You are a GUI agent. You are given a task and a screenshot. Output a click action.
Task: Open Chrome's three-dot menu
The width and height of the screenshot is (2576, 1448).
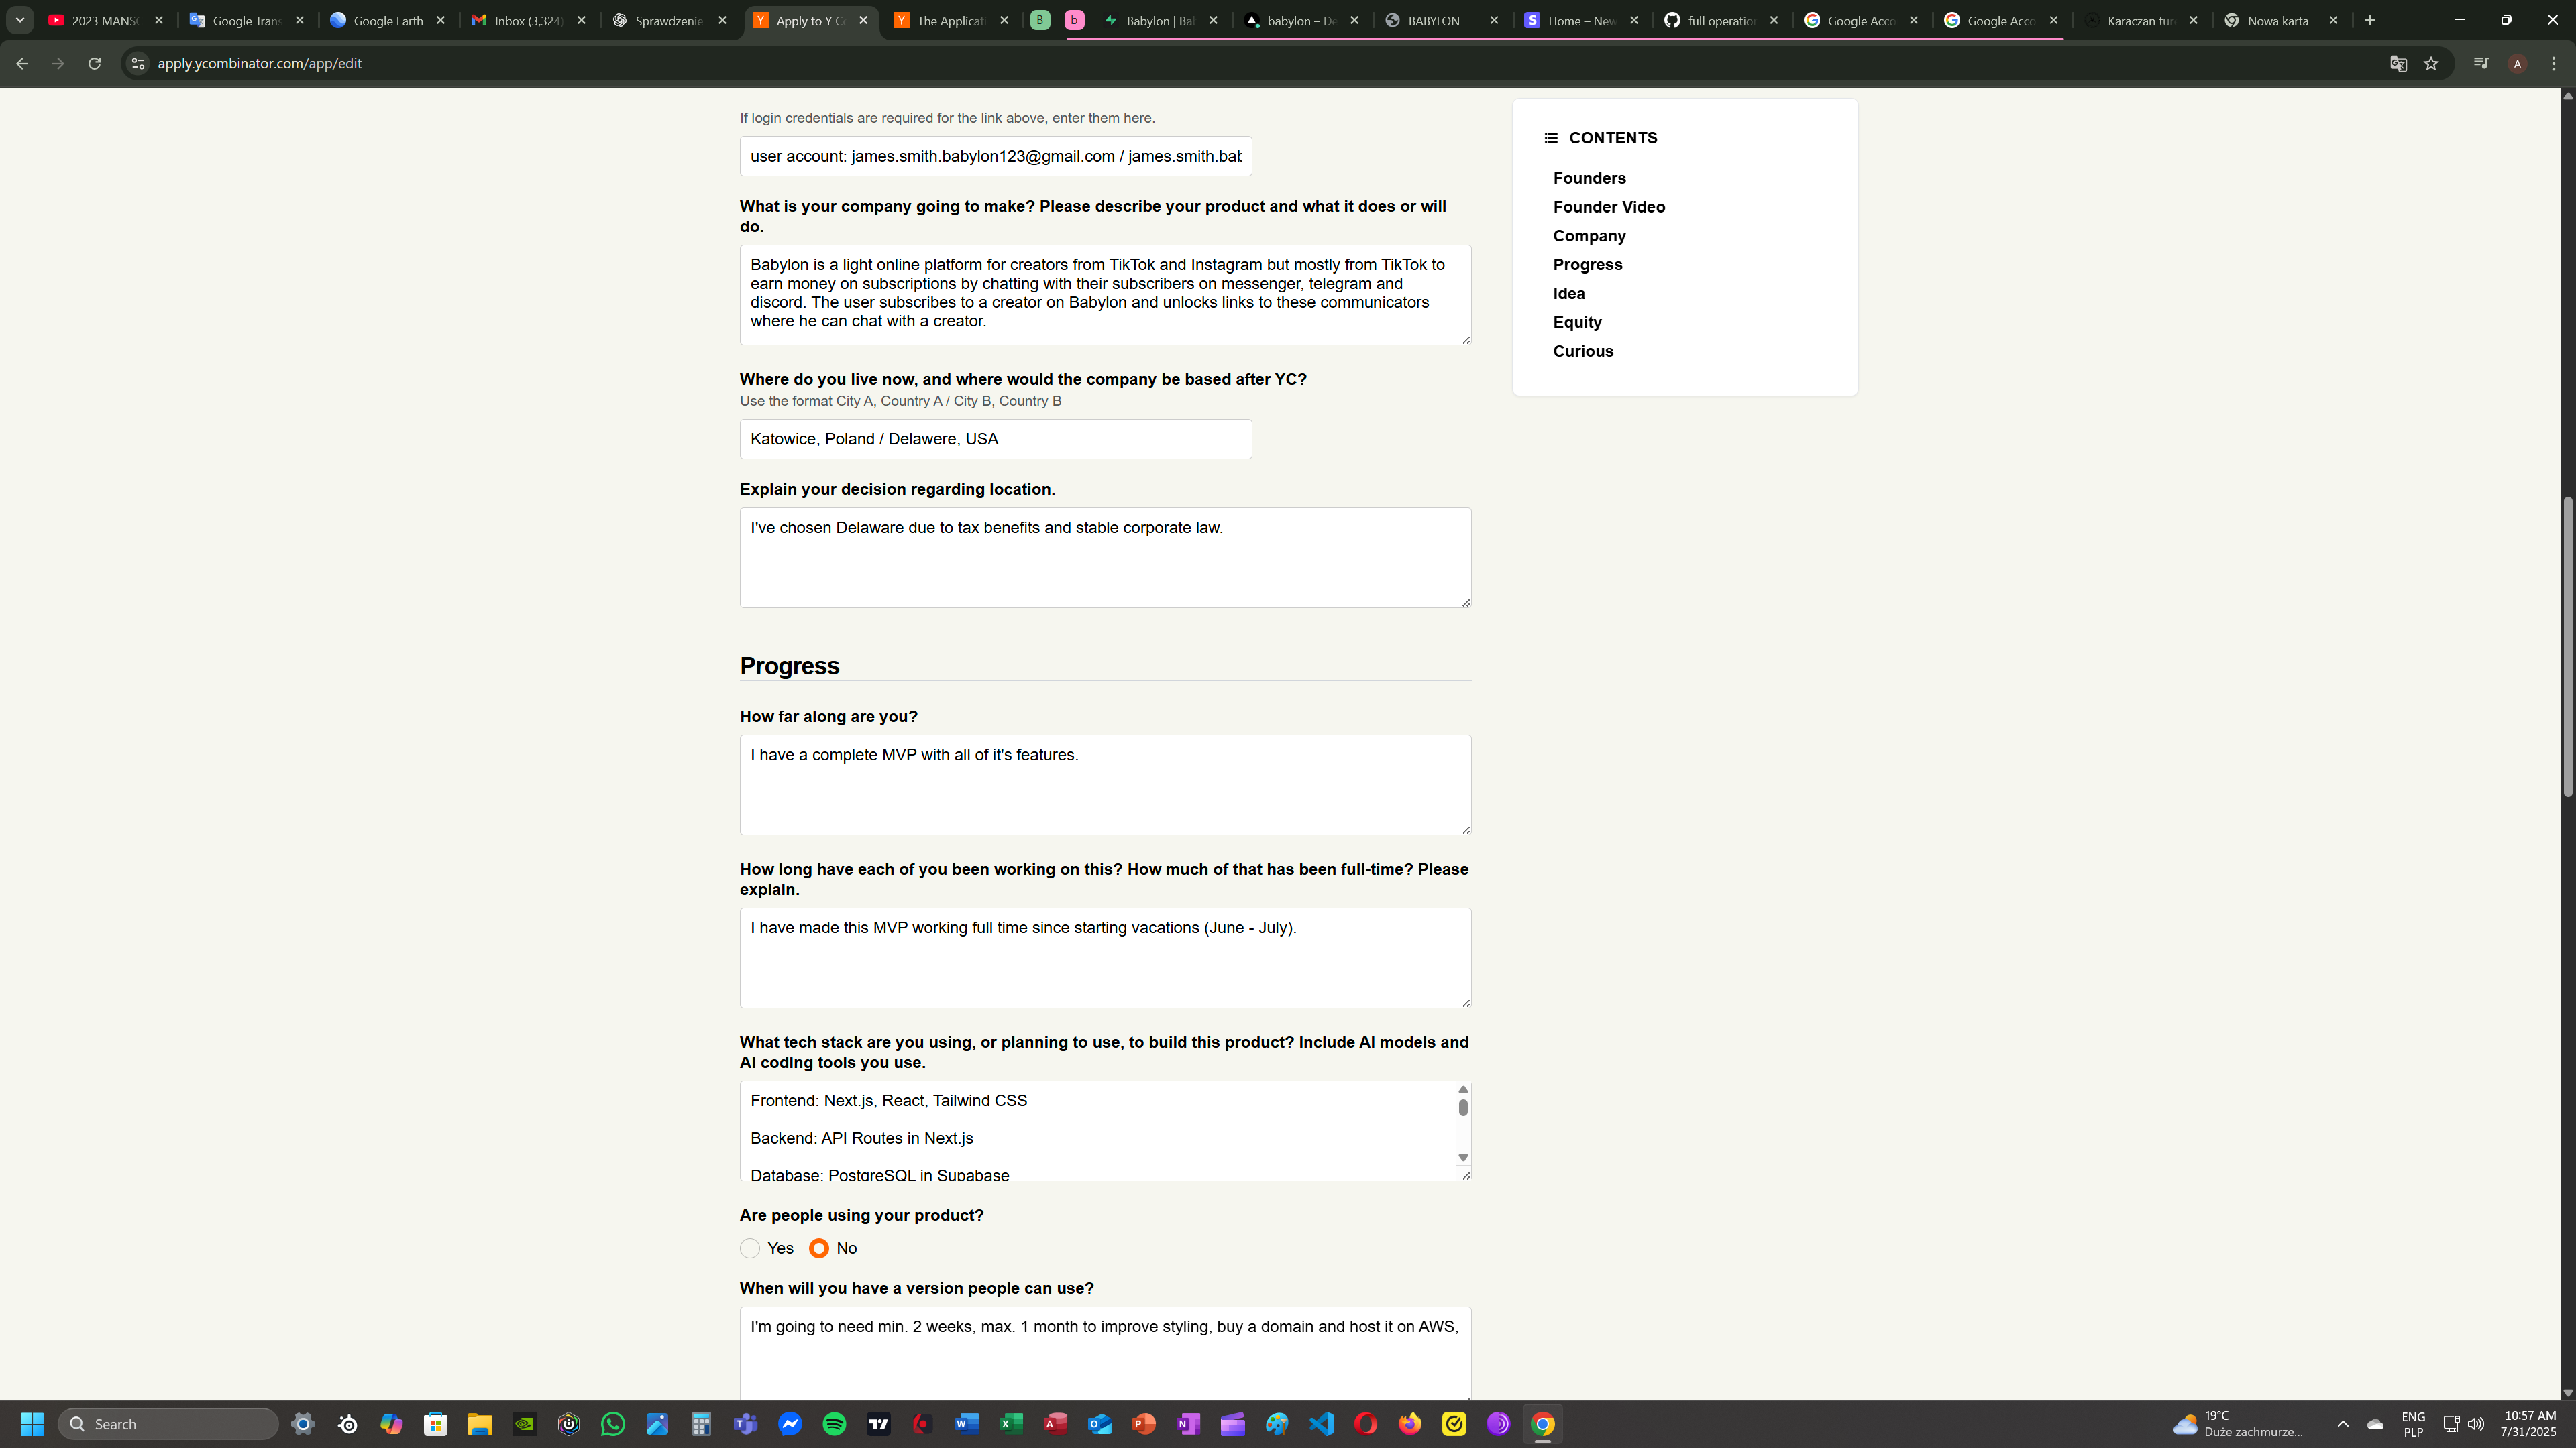pyautogui.click(x=2553, y=63)
